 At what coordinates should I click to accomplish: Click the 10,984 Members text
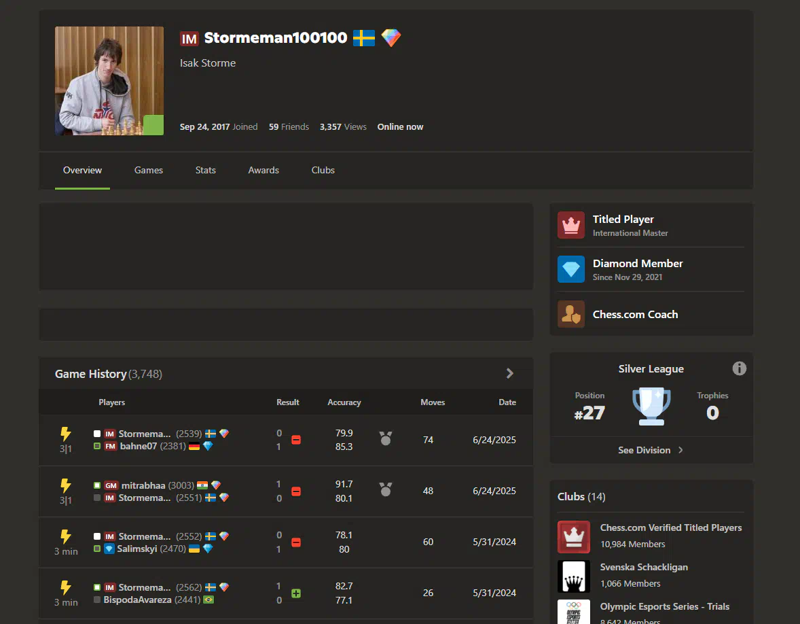click(x=633, y=544)
